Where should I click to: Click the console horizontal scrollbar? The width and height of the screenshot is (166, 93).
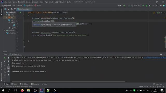[68, 82]
